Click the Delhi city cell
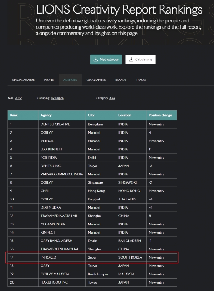Screen dimensions: 214x291 tap(101, 157)
